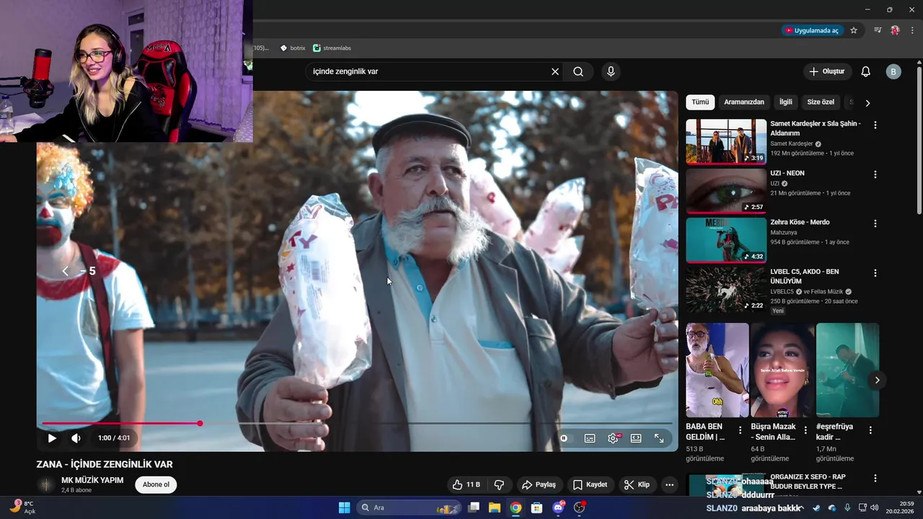Clear the search box with the X
The height and width of the screenshot is (519, 923).
(x=555, y=71)
